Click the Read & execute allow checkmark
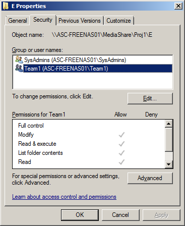 point(121,144)
